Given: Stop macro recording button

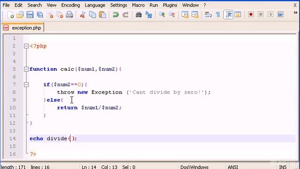Looking at the screenshot, I should click(x=261, y=15).
